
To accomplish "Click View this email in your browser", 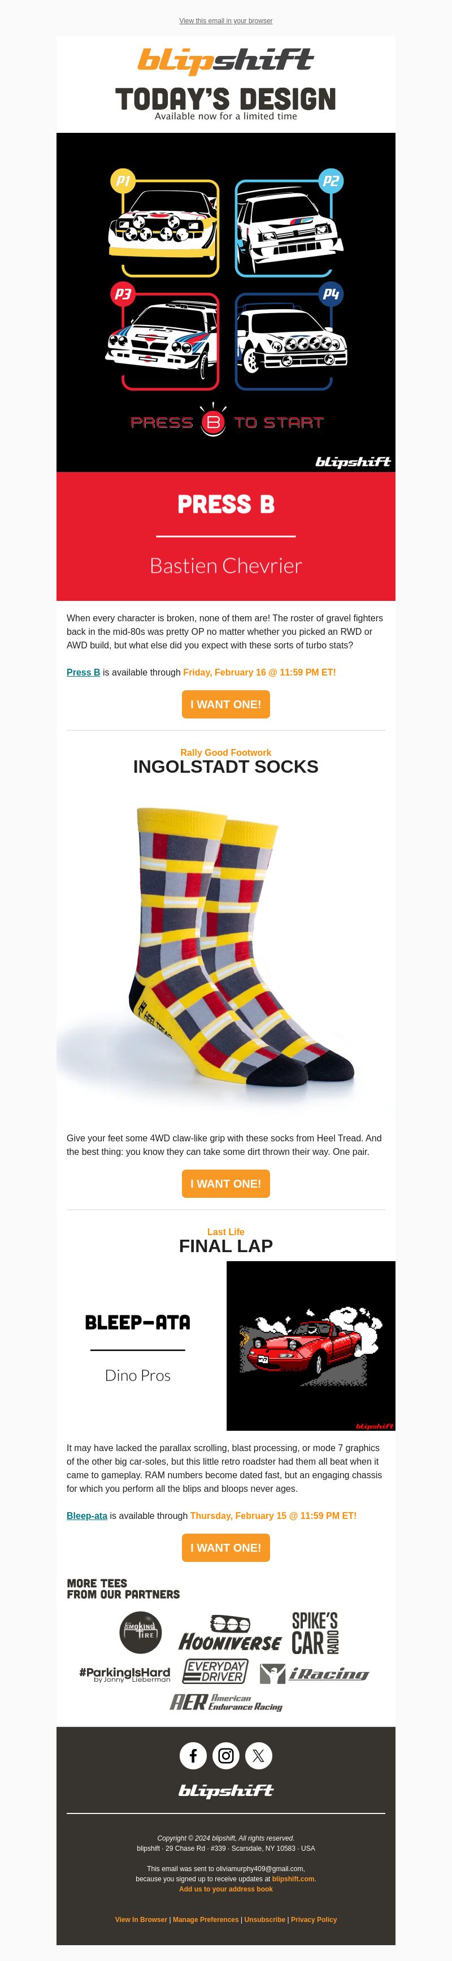I will 226,20.
